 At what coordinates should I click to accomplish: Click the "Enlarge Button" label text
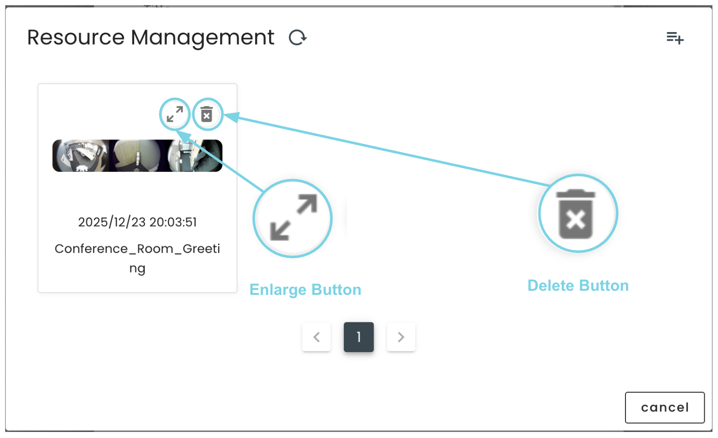[x=305, y=290]
